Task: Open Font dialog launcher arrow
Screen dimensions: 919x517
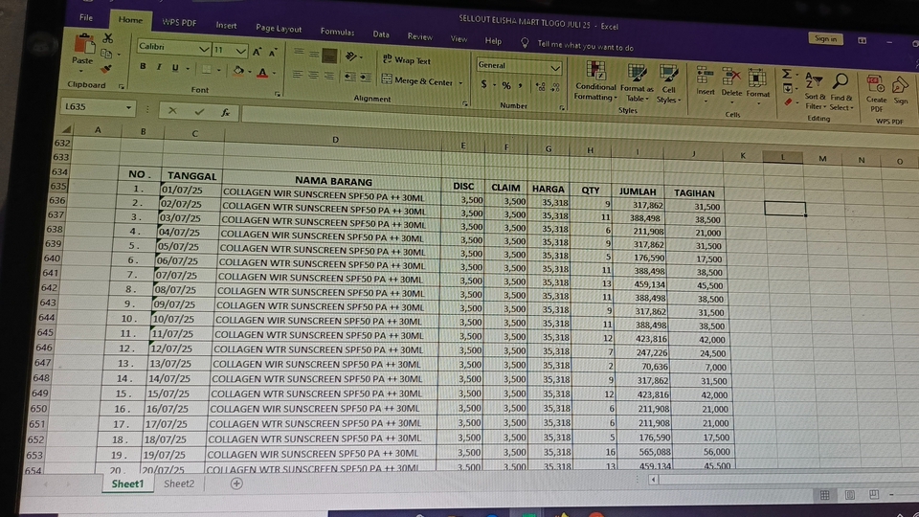Action: point(278,94)
